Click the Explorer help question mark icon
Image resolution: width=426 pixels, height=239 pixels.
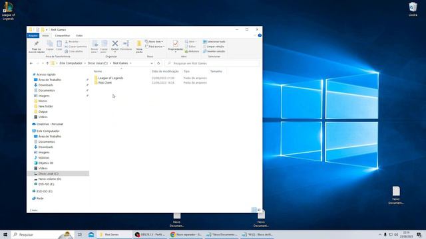point(260,35)
